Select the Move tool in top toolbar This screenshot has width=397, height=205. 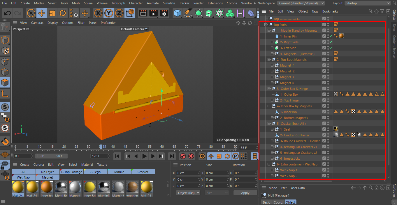point(42,13)
